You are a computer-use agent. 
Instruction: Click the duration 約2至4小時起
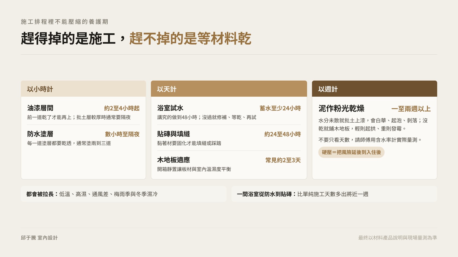pos(122,108)
